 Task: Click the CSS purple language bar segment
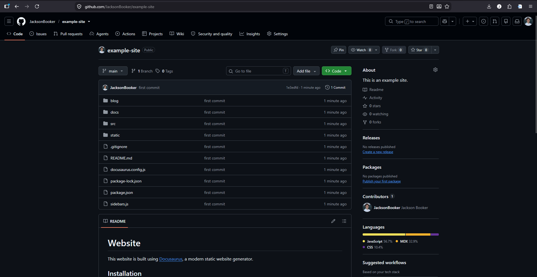coord(435,234)
